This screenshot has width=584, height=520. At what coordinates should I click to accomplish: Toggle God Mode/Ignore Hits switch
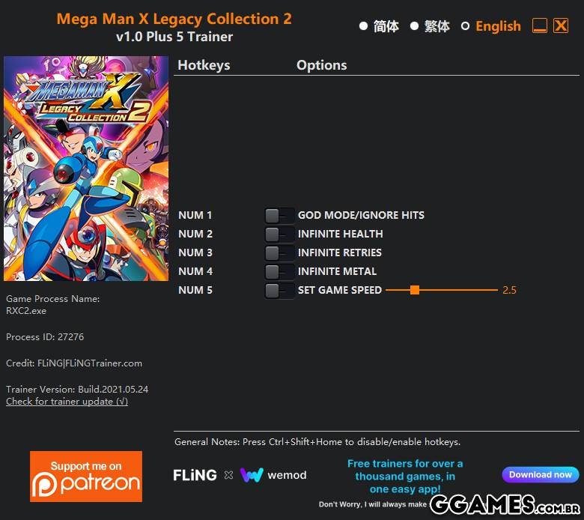[x=279, y=216]
